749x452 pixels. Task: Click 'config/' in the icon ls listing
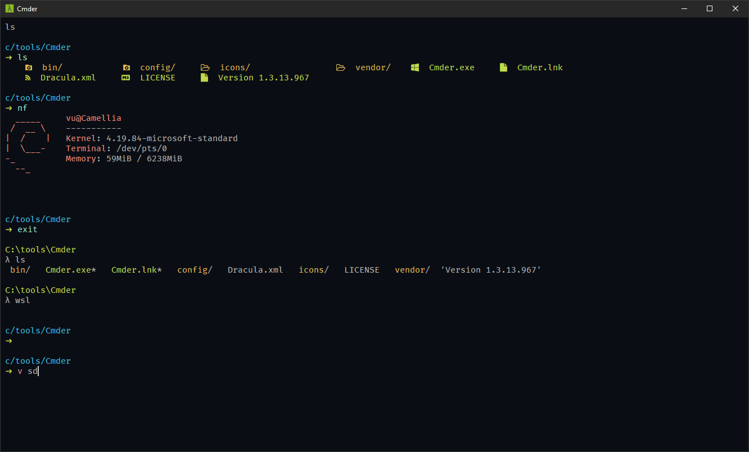point(157,67)
